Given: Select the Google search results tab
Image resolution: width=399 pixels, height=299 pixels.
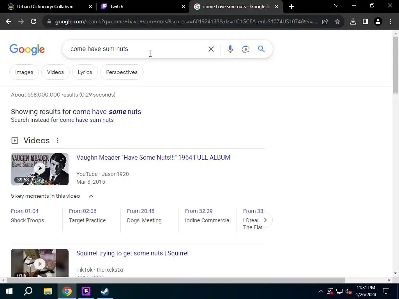Looking at the screenshot, I should tap(236, 7).
